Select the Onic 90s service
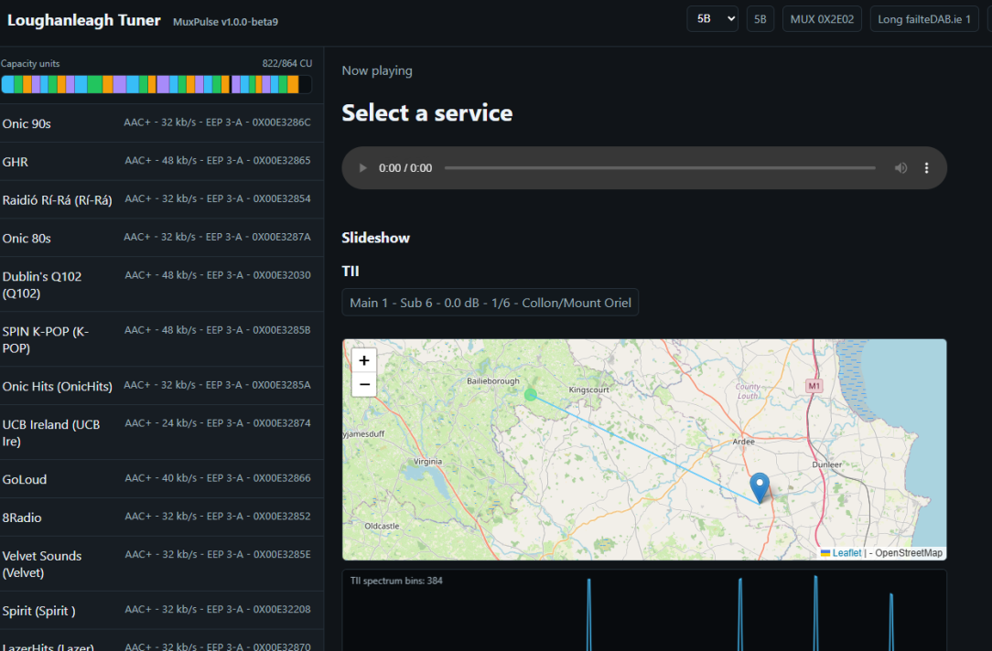Screen dimensions: 992x651 tap(162, 123)
